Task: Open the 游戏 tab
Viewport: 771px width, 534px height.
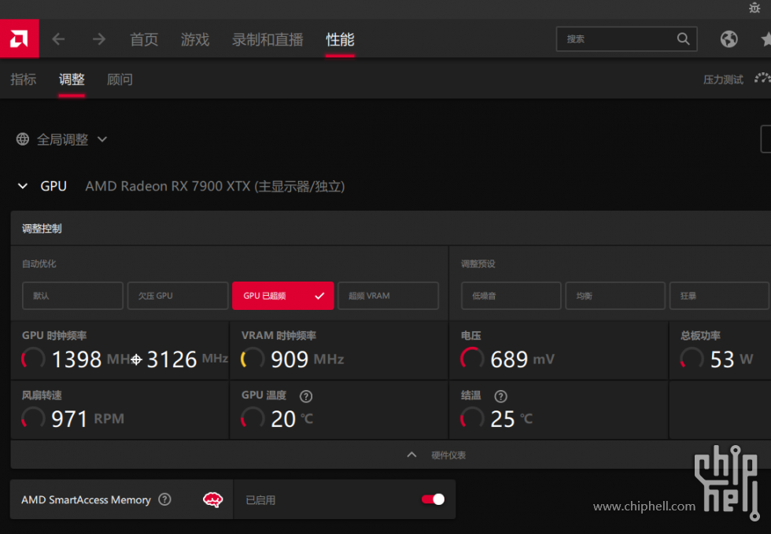Action: (195, 39)
